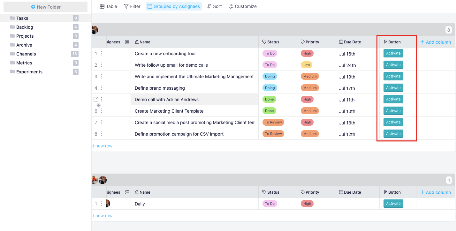The width and height of the screenshot is (456, 231).
Task: Click the New Folder button
Action: (46, 7)
